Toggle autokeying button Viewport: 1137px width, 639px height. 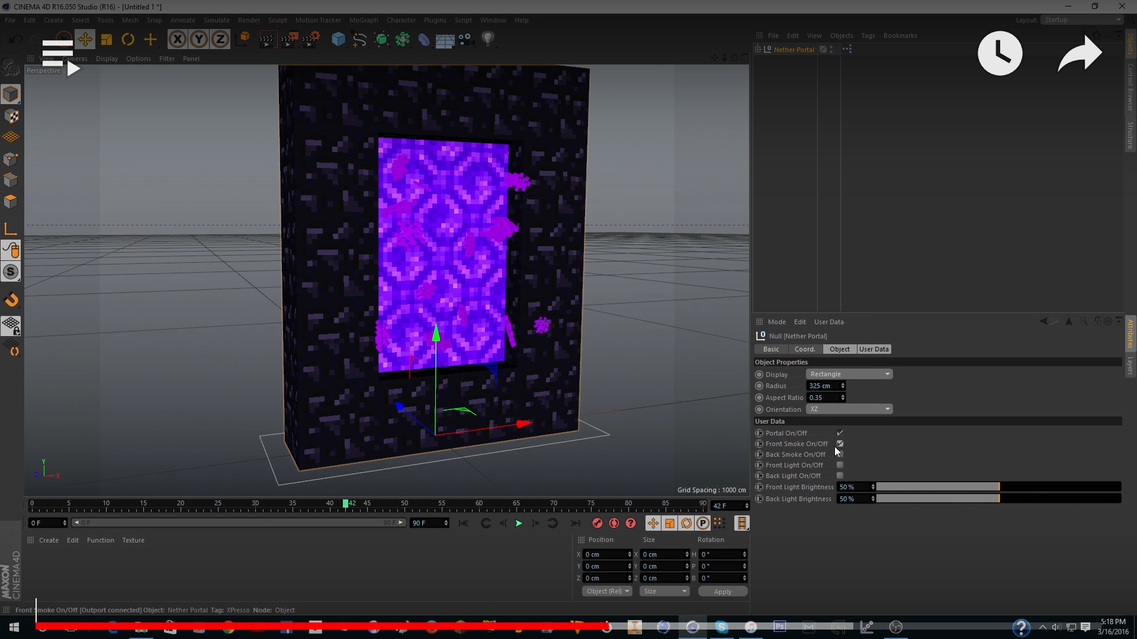tap(614, 523)
